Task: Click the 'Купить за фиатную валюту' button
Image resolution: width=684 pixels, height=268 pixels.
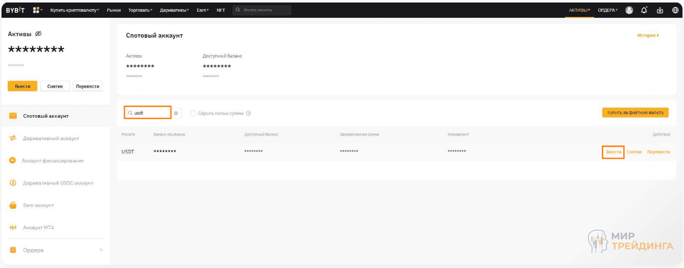Action: [635, 113]
